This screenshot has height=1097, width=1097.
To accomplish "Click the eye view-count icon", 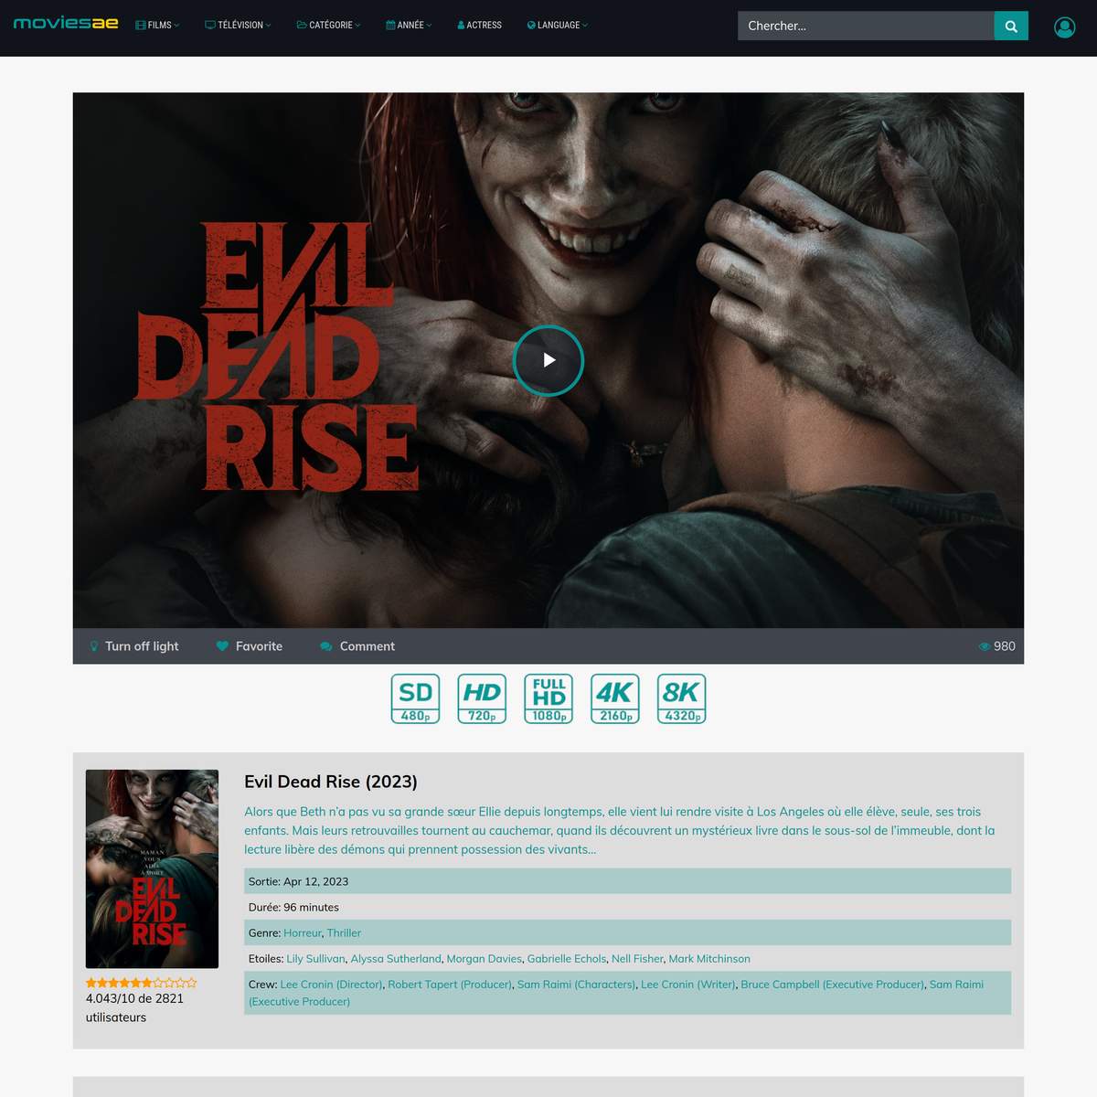I will (x=985, y=646).
